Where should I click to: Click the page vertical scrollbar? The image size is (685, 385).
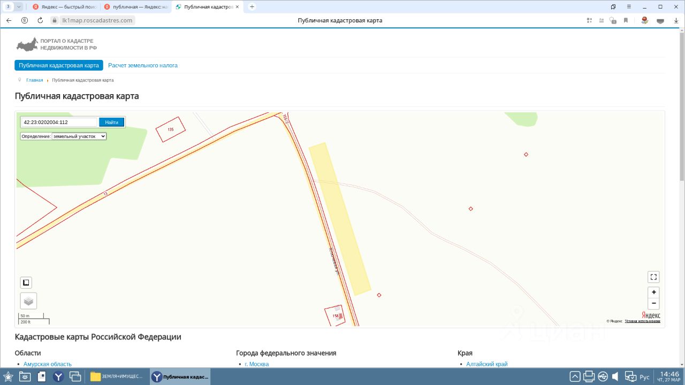681,107
